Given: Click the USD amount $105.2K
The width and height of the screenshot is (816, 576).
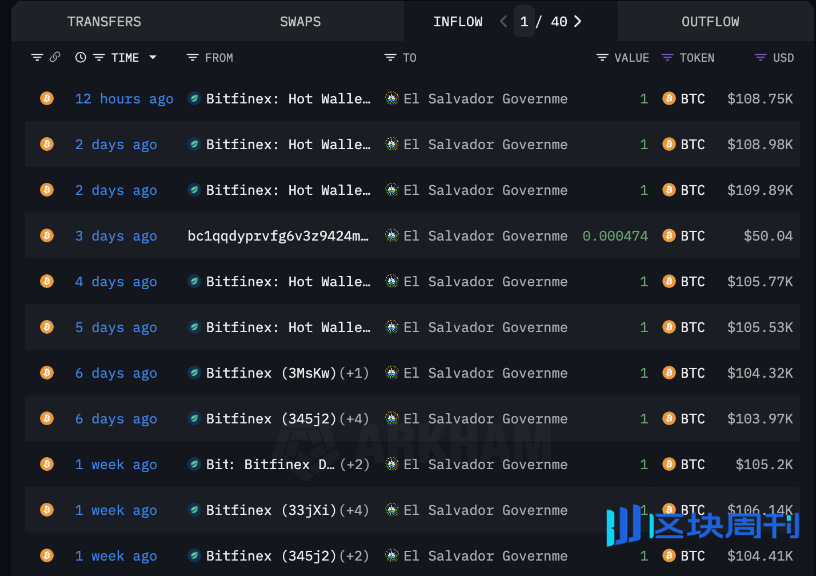Looking at the screenshot, I should point(764,465).
